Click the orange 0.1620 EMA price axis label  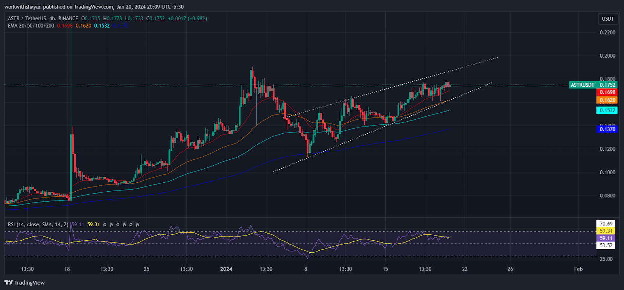coord(607,100)
